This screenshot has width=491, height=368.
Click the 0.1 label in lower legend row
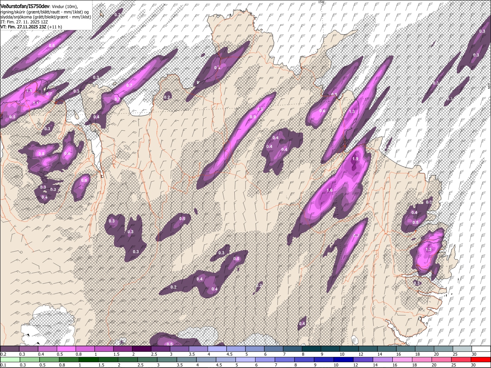(3, 365)
